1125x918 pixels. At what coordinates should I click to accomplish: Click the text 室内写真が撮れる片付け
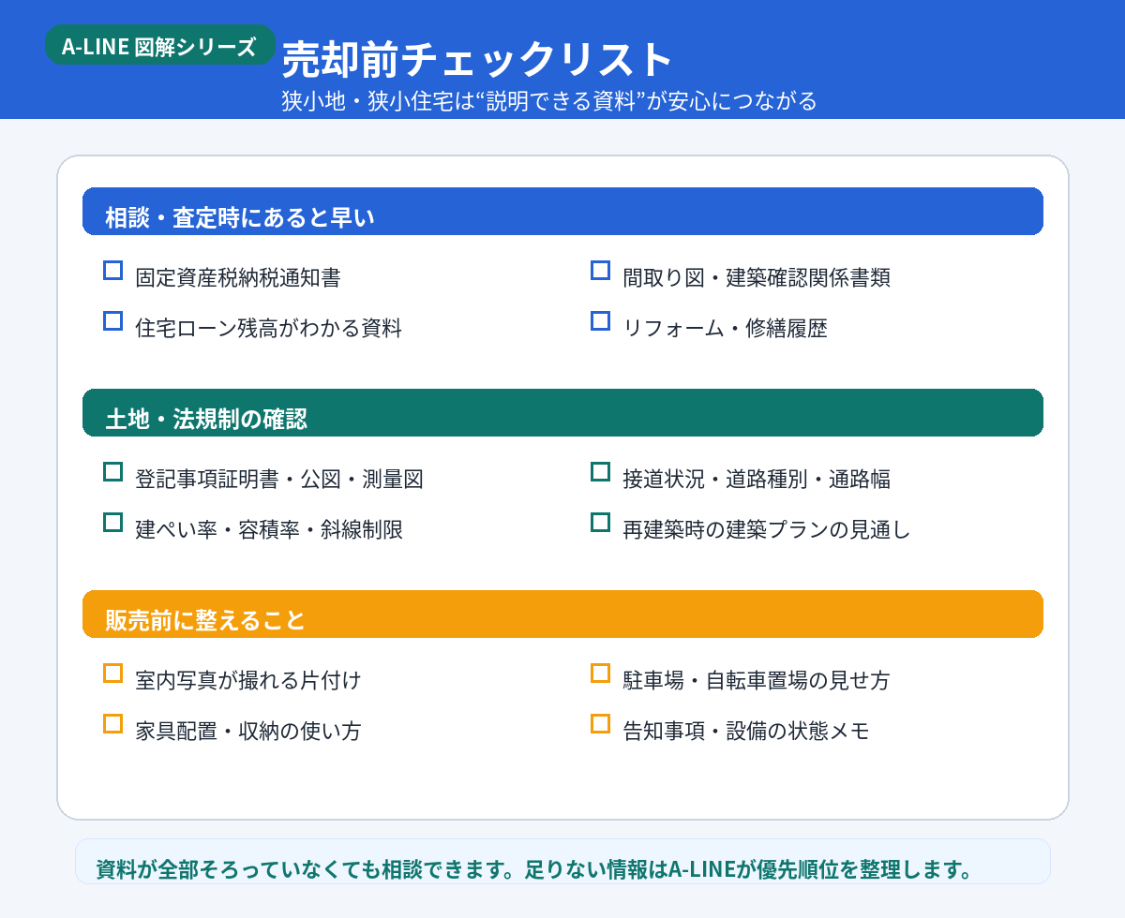[x=248, y=681]
